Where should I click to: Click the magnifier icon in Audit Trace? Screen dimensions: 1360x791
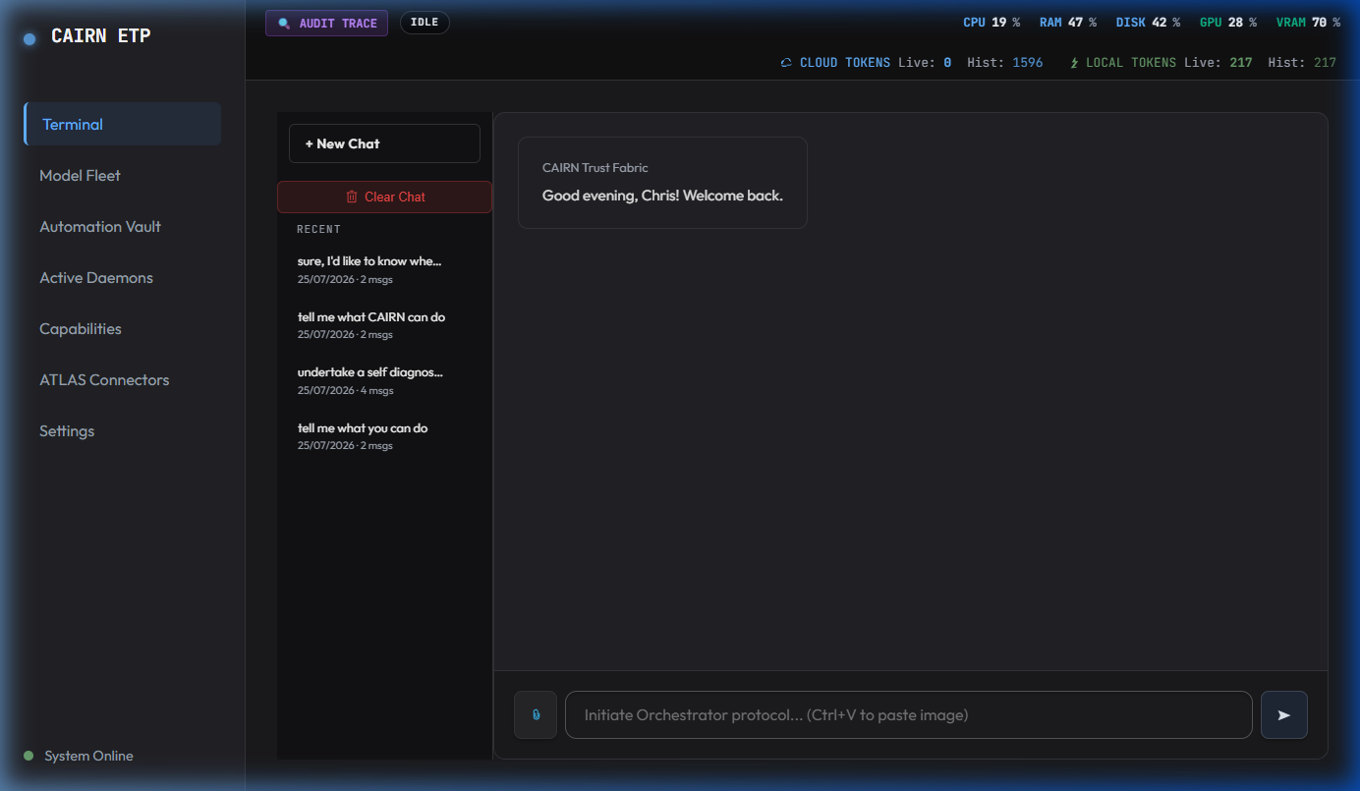(284, 23)
